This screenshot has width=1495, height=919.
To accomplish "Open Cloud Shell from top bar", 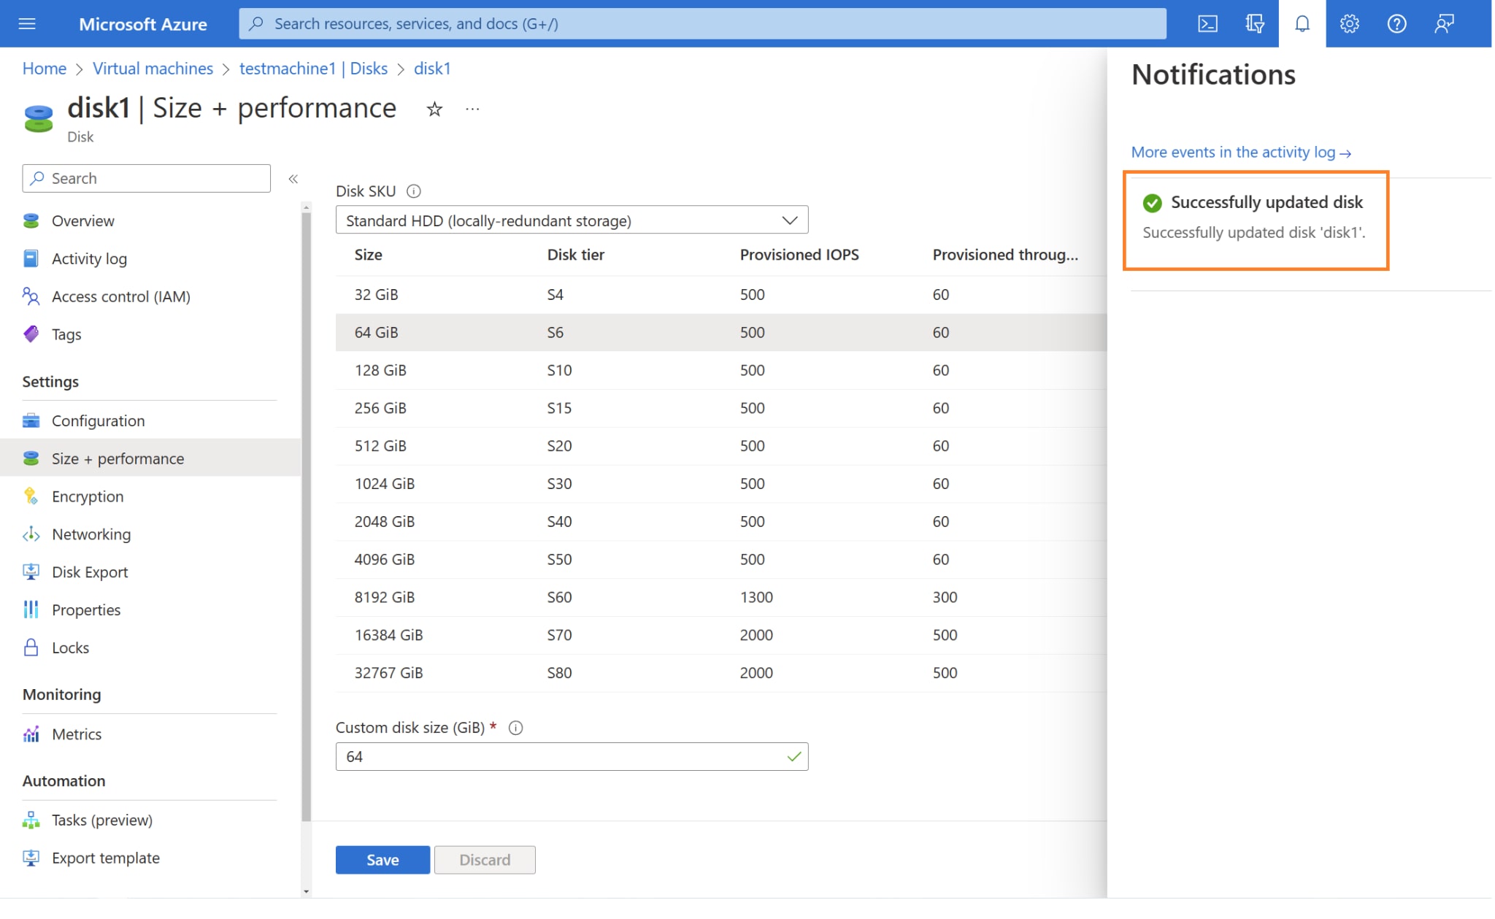I will tap(1207, 24).
